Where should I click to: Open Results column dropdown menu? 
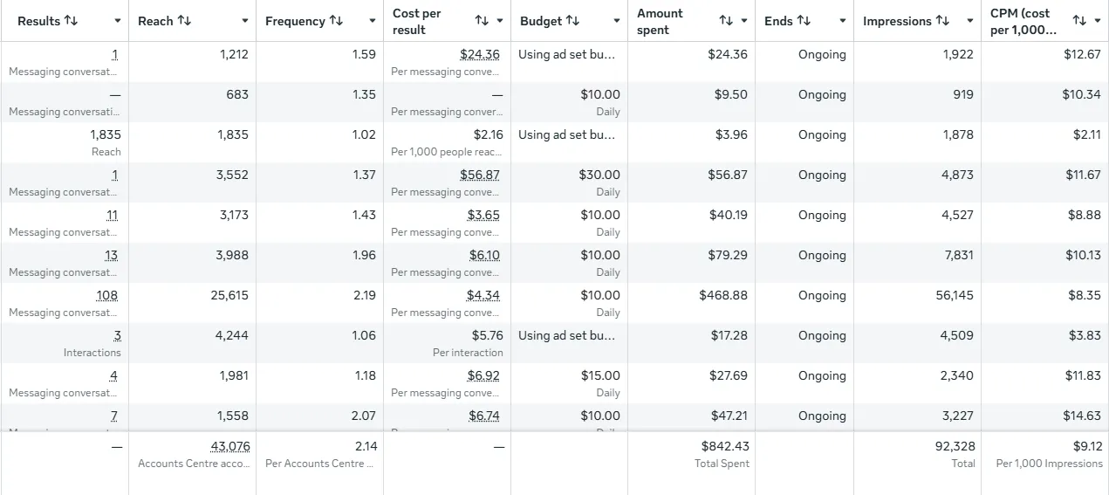click(x=117, y=21)
